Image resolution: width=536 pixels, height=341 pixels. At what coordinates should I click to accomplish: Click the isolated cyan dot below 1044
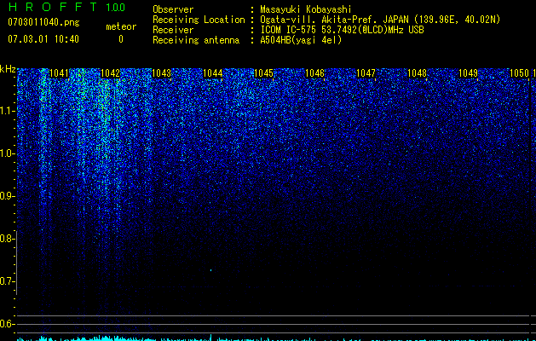point(211,270)
